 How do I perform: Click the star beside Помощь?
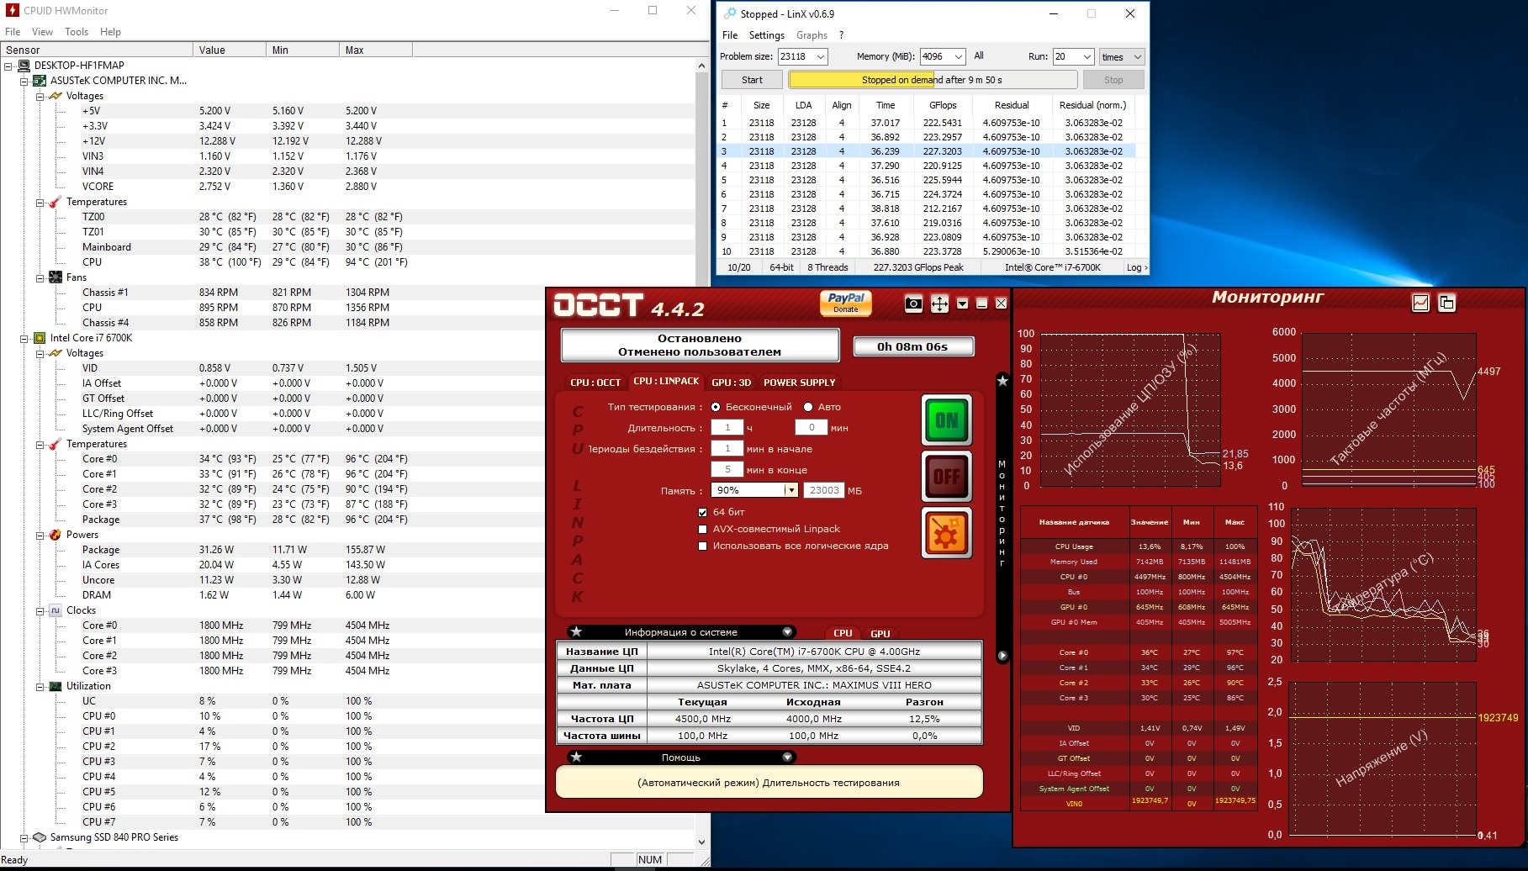tap(576, 758)
